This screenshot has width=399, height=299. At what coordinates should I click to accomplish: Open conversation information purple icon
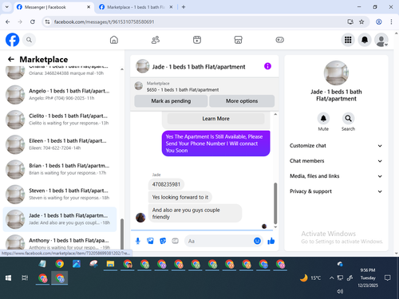pyautogui.click(x=267, y=66)
